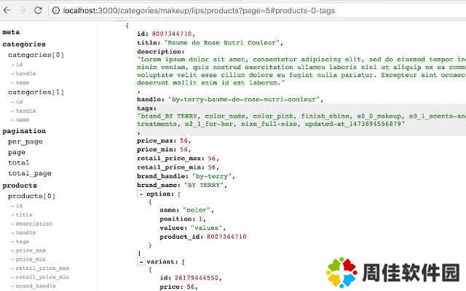Navigate to per_page in sidebar
The image size is (466, 291).
[25, 141]
